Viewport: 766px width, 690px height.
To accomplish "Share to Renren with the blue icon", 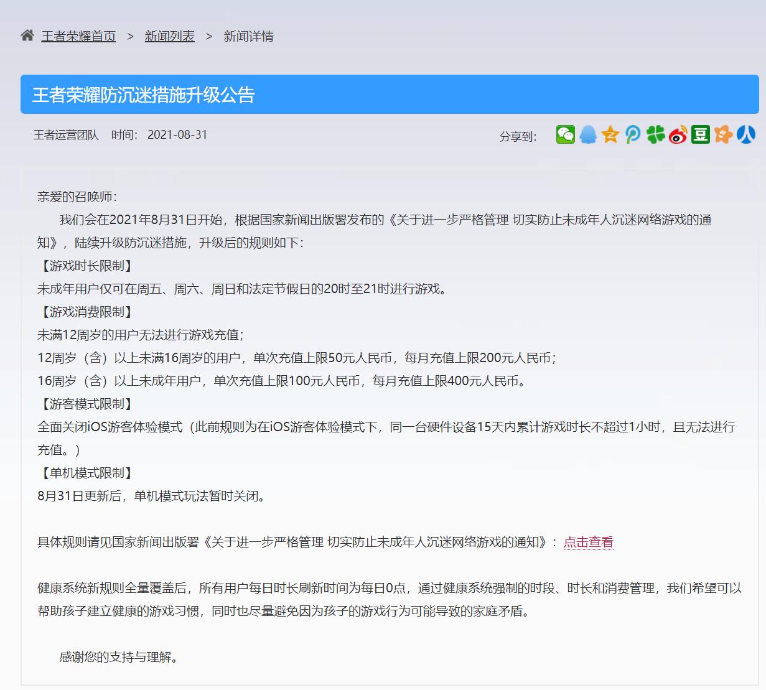I will (x=745, y=134).
